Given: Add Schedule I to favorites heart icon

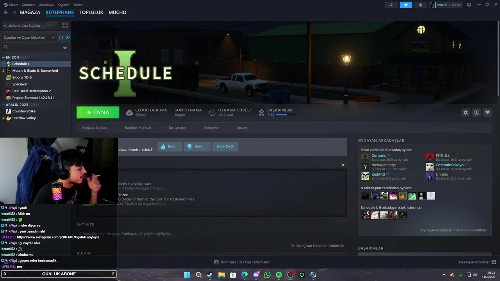Looking at the screenshot, I should (487, 112).
